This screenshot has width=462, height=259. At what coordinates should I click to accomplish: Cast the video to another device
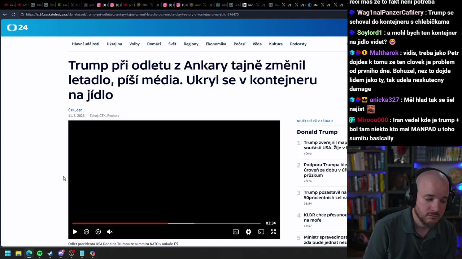coord(261,232)
